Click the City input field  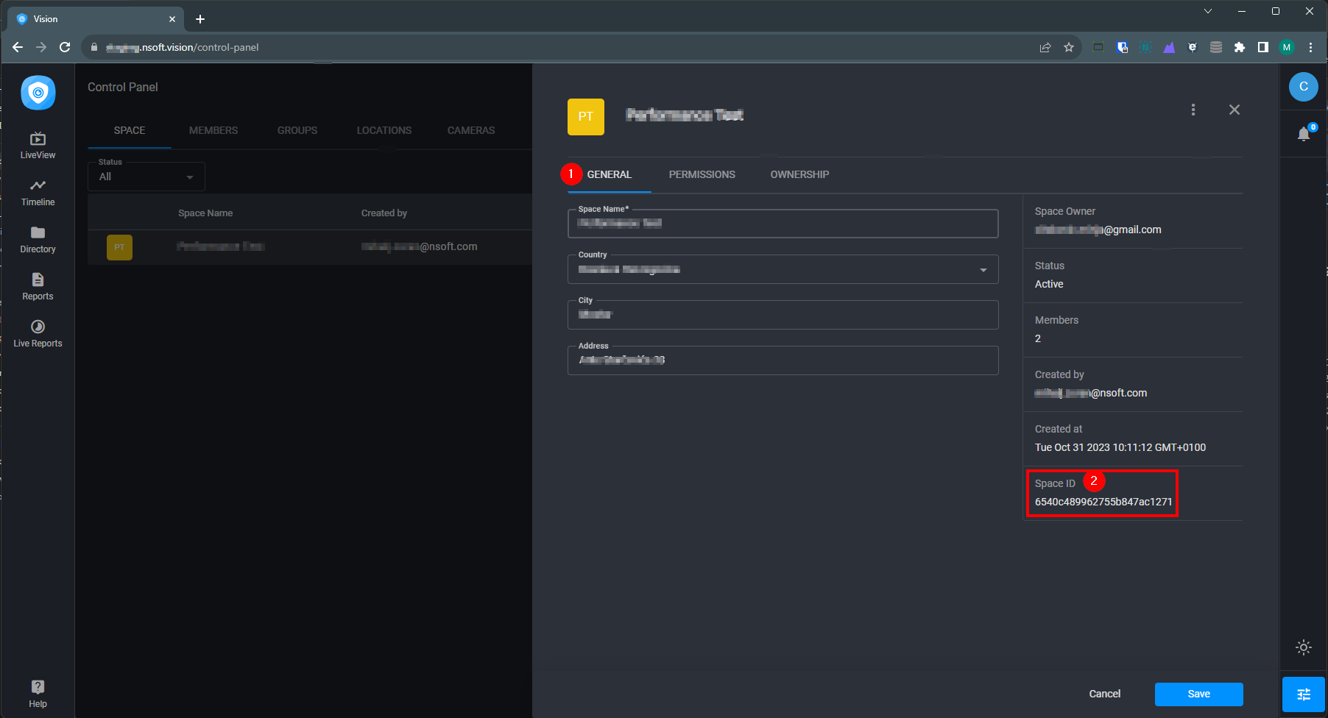tap(783, 315)
